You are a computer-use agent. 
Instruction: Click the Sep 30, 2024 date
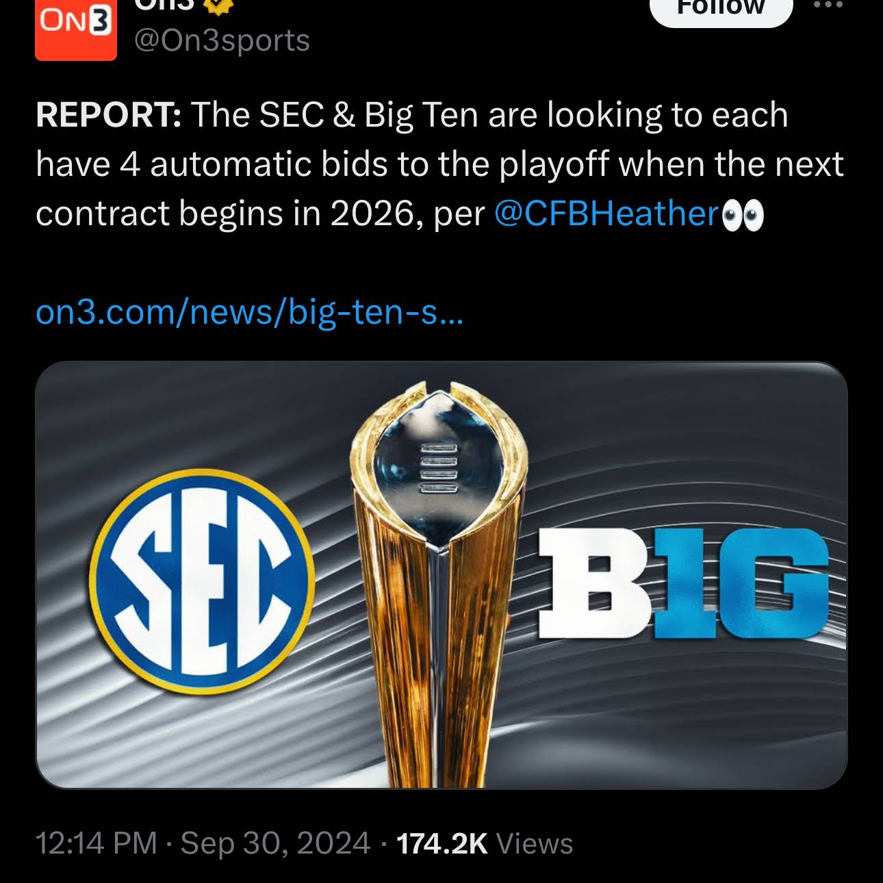point(275,843)
